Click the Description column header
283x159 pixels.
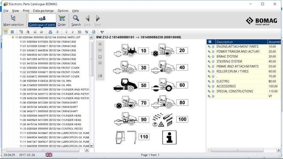[x=241, y=42]
